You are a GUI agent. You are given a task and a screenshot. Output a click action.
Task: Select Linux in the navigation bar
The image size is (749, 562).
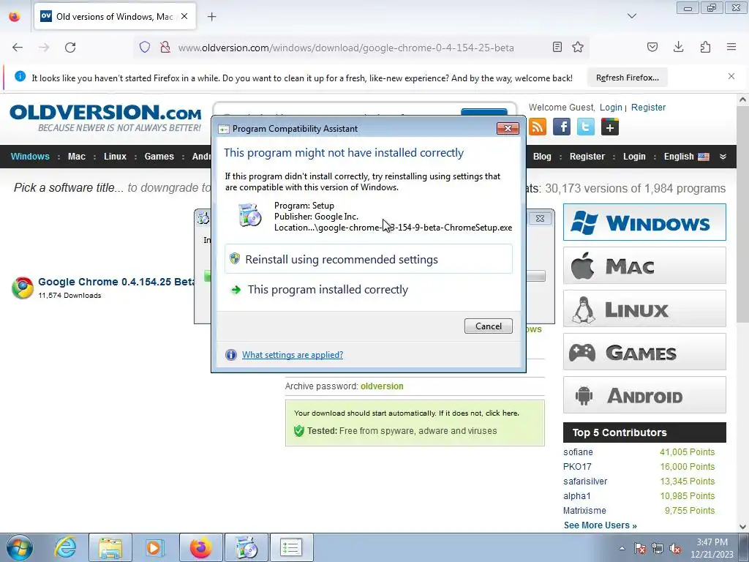115,157
